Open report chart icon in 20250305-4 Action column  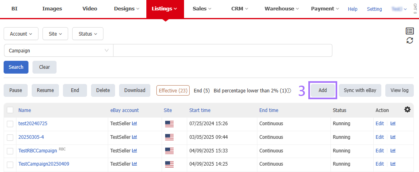click(393, 137)
